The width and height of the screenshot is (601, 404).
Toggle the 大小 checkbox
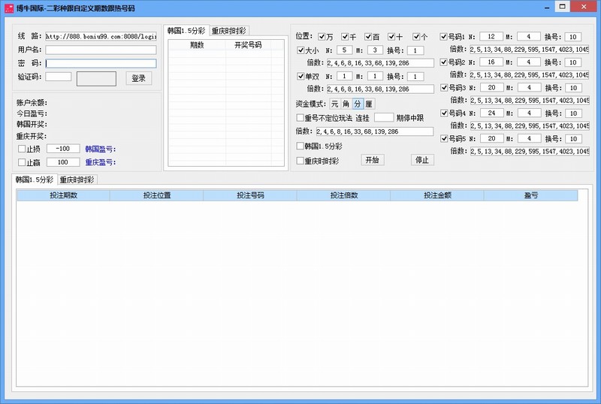pos(301,50)
